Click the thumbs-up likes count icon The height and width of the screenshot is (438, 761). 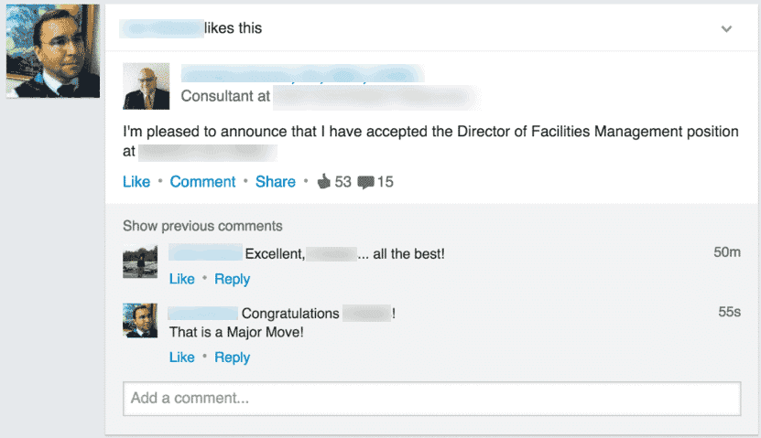tap(323, 181)
